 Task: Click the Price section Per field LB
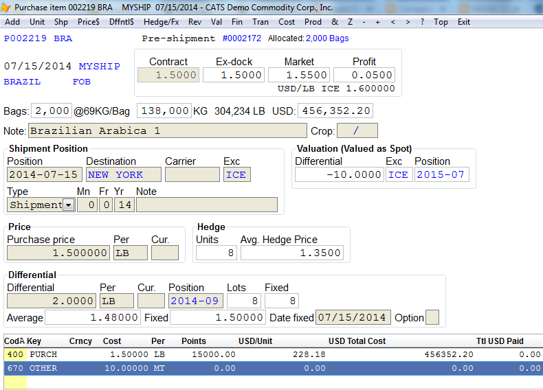(131, 253)
